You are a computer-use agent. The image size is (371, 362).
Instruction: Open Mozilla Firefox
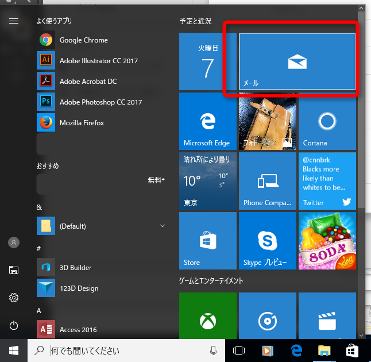click(101, 122)
